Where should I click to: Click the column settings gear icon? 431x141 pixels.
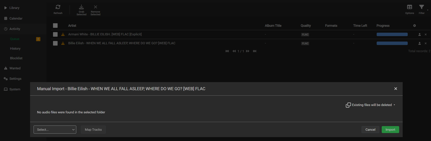(x=415, y=25)
